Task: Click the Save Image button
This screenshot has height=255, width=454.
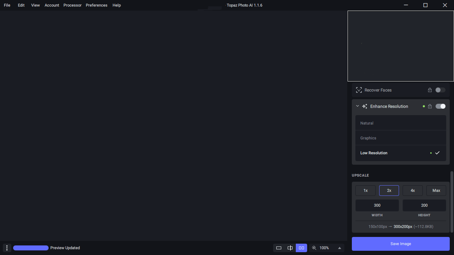Action: tap(400, 244)
